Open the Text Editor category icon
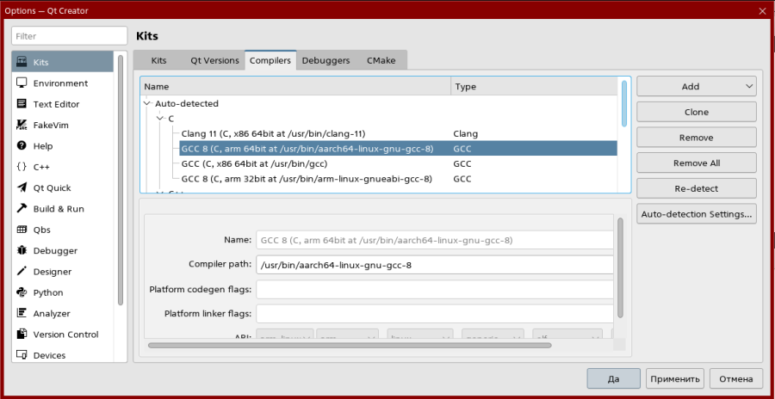 click(22, 104)
